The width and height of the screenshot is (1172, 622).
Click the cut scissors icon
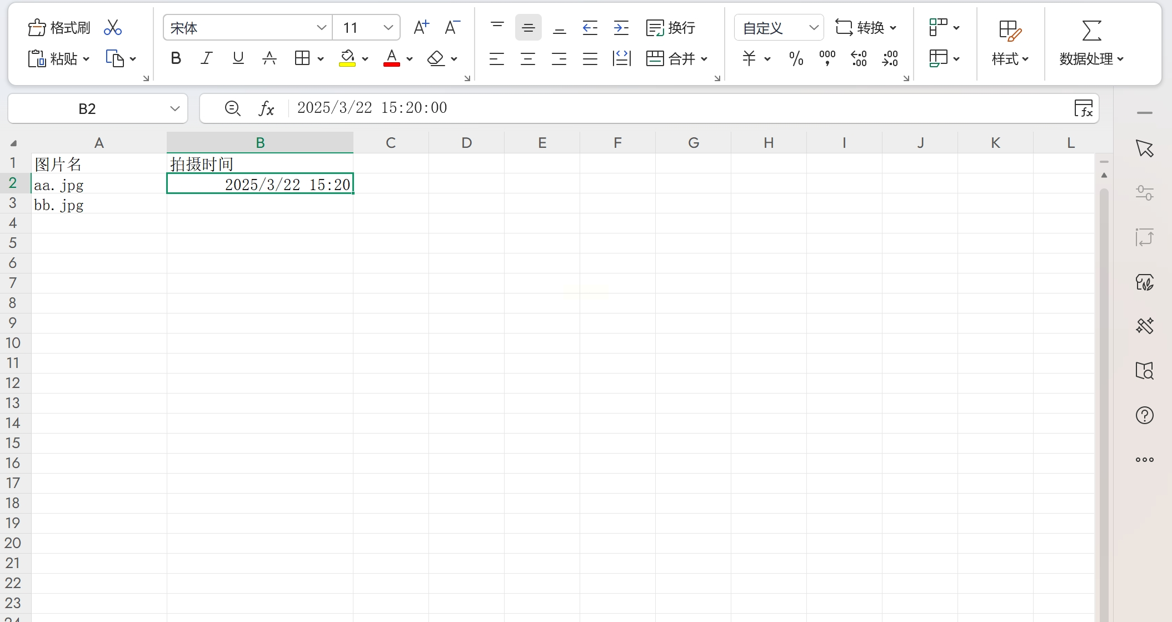pos(113,28)
